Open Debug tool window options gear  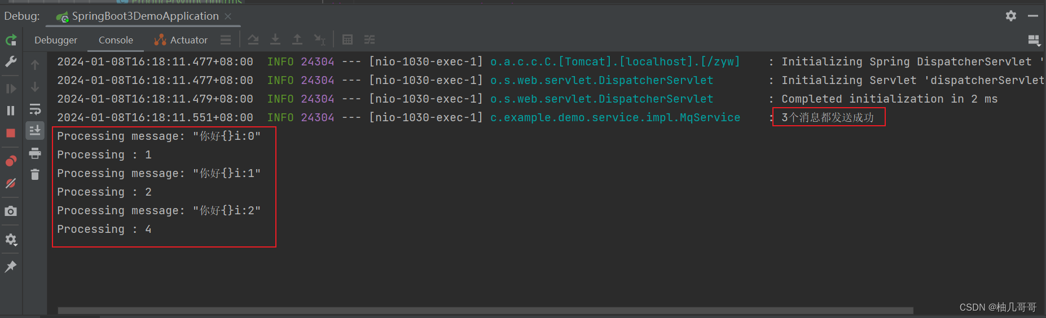pos(1011,16)
